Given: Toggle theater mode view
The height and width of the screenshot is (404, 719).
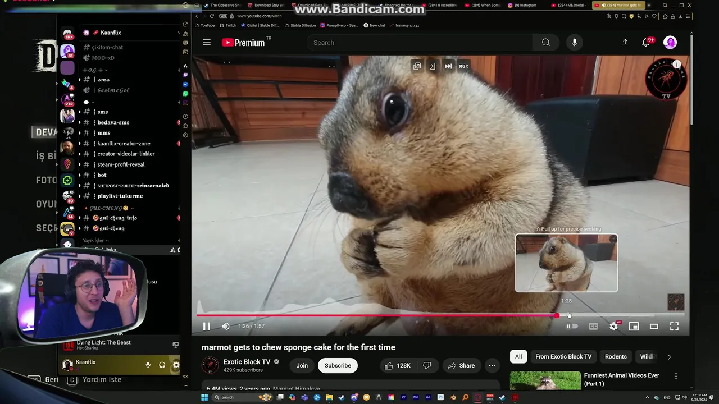Looking at the screenshot, I should pos(654,326).
